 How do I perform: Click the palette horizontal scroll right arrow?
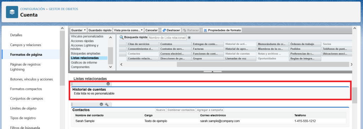tap(351, 64)
